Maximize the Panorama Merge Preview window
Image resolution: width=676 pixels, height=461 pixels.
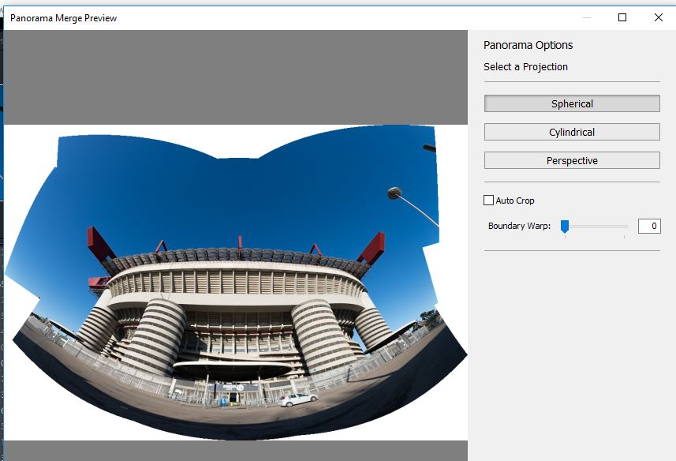[x=622, y=17]
